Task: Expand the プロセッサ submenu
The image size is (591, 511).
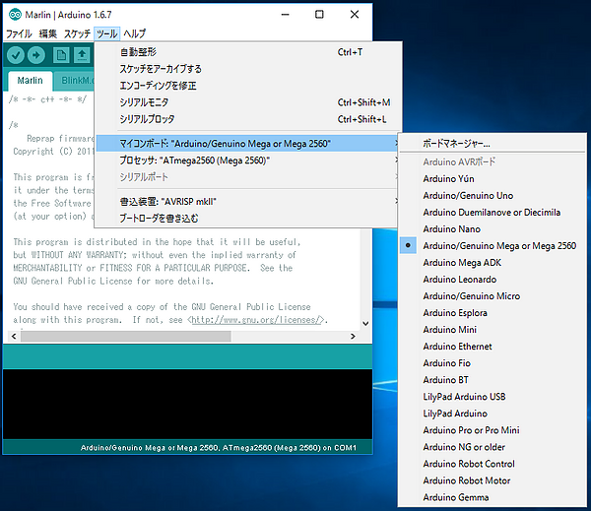Action: coord(247,160)
